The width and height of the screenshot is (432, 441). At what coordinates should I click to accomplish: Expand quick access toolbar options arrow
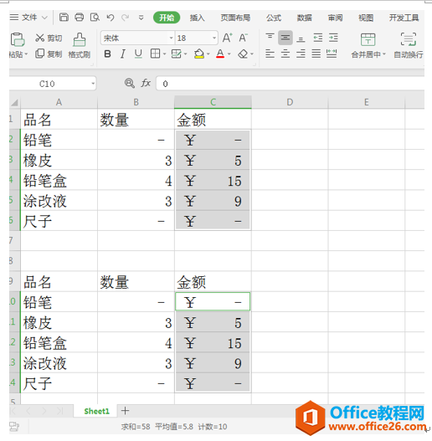coord(141,18)
